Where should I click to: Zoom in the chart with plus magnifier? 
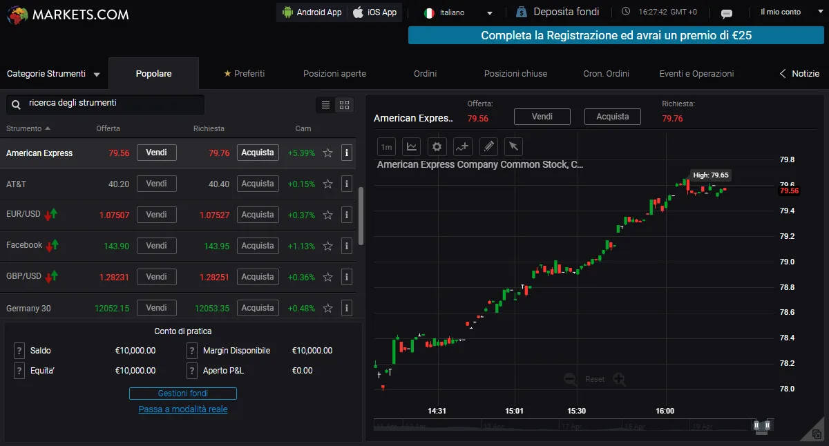pyautogui.click(x=619, y=379)
